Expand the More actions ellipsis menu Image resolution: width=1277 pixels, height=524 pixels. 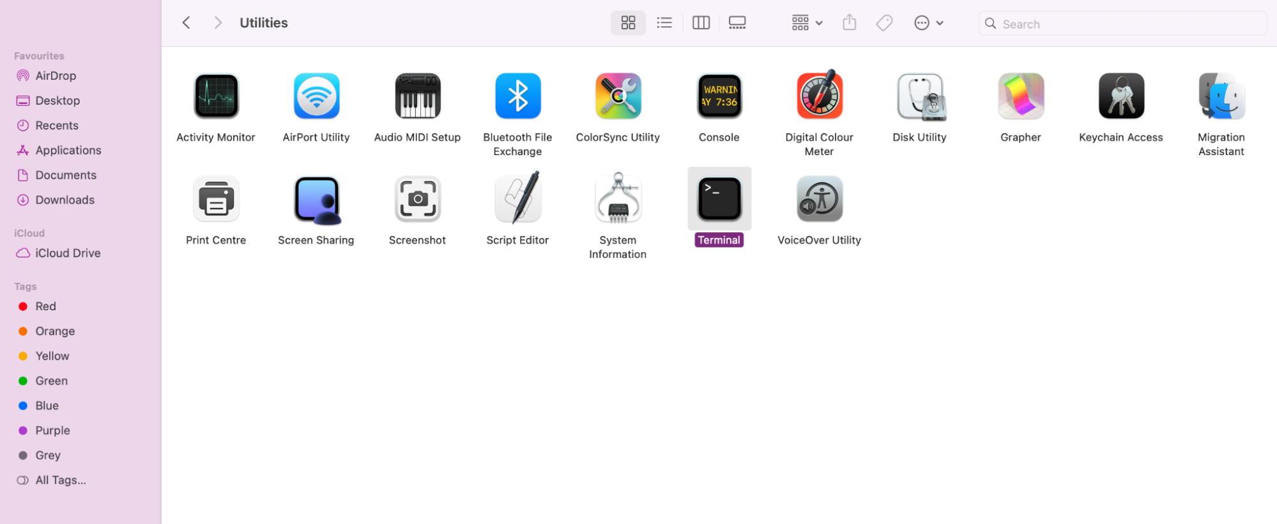pyautogui.click(x=928, y=23)
